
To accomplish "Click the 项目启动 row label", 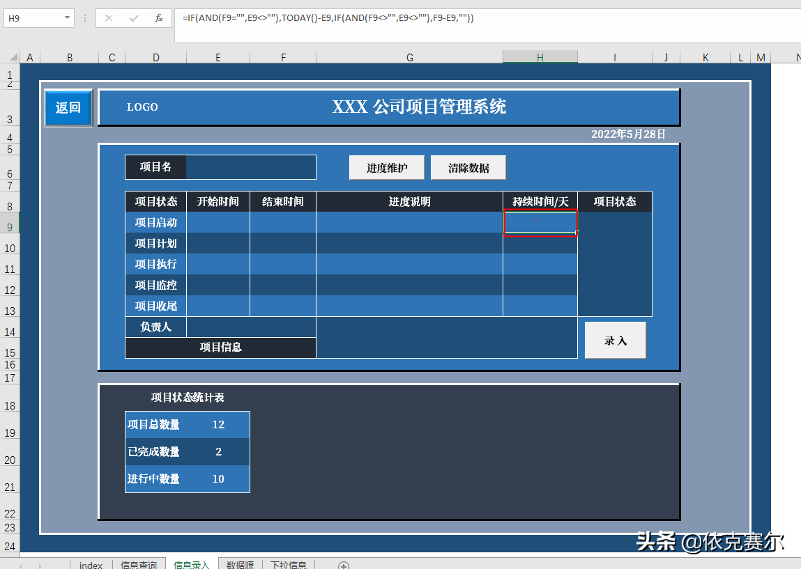I will coord(155,222).
